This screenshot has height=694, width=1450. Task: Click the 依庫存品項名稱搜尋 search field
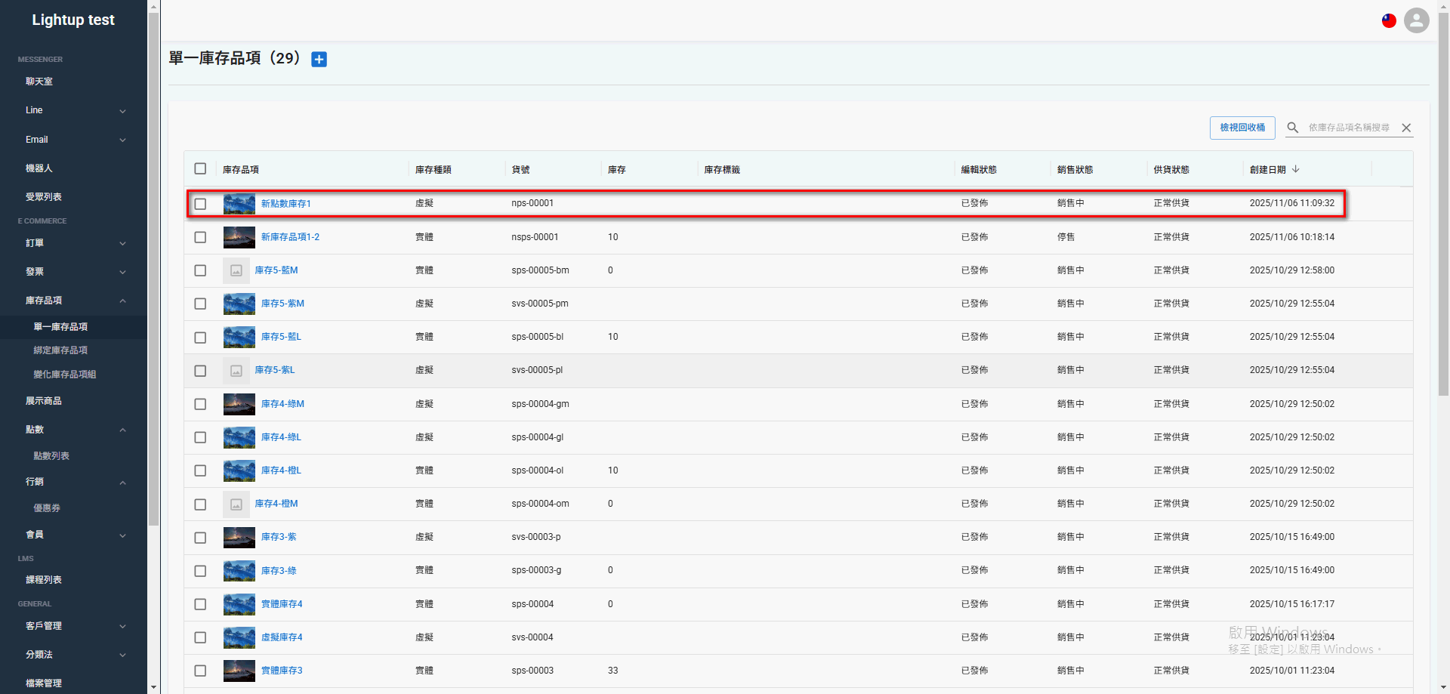(x=1350, y=128)
